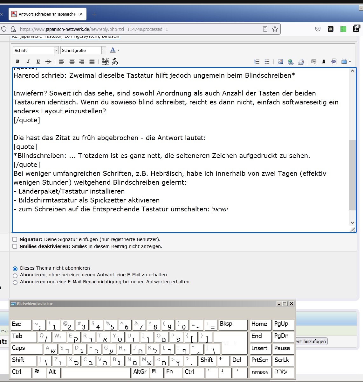Underline the selected text

pos(38,61)
